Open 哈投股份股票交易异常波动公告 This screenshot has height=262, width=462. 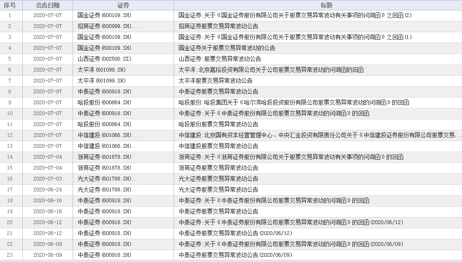pyautogui.click(x=218, y=124)
